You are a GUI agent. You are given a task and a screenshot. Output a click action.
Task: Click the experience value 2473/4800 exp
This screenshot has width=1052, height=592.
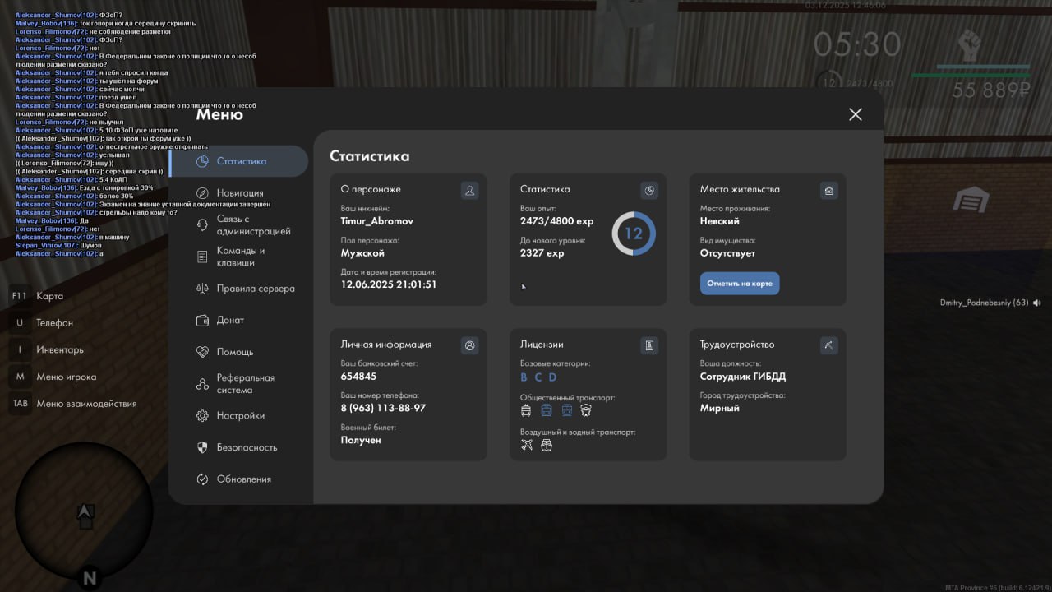(x=557, y=221)
